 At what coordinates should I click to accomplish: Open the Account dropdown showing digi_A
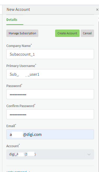(x=50, y=154)
